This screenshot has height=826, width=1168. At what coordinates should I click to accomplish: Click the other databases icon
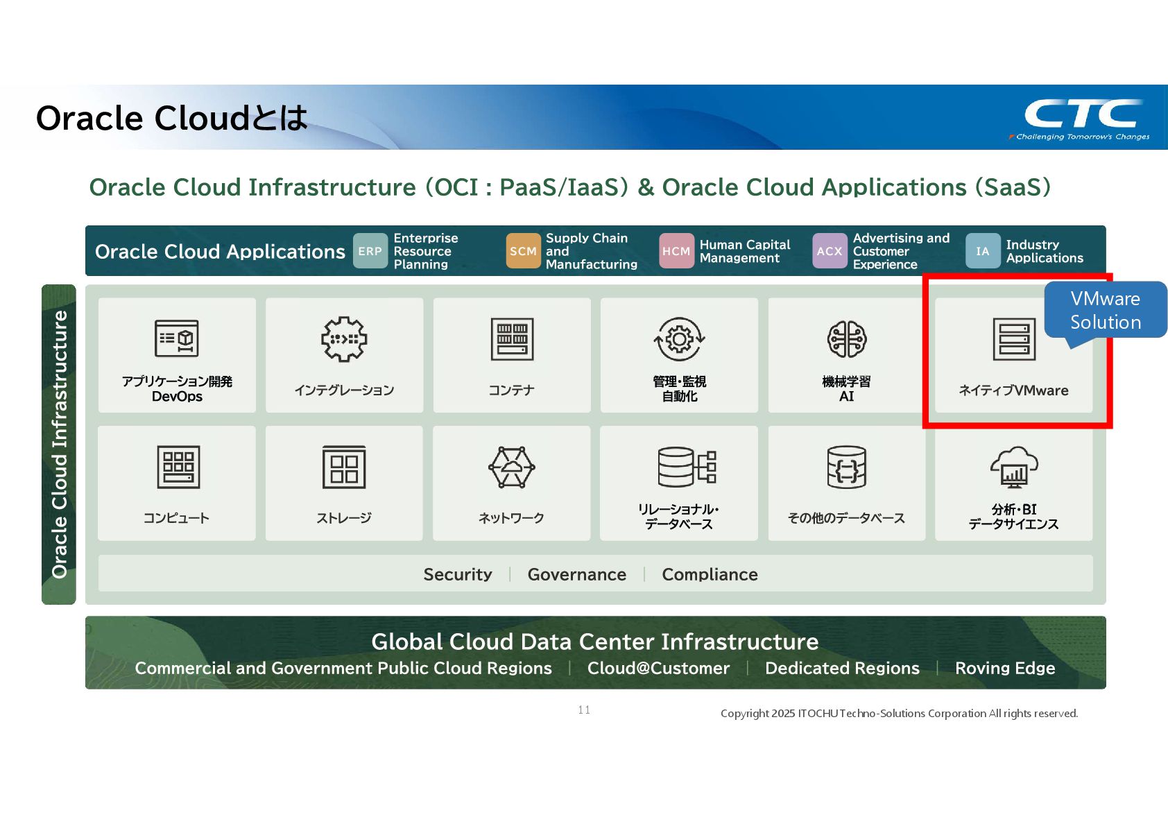847,467
